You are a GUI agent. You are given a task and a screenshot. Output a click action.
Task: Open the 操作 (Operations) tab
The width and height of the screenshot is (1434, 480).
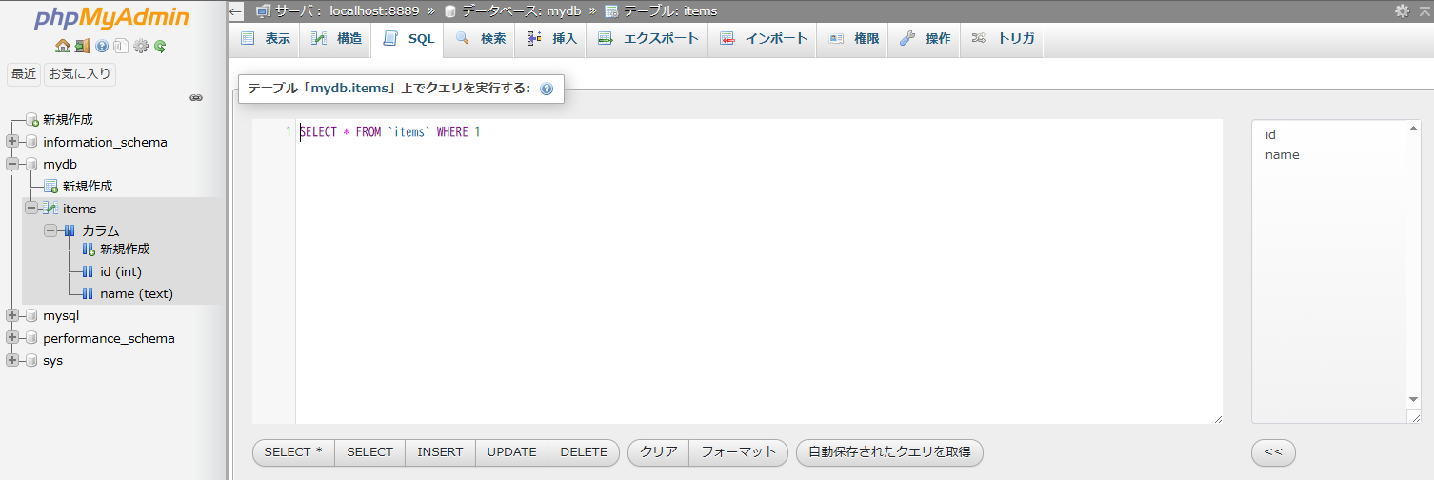[924, 39]
